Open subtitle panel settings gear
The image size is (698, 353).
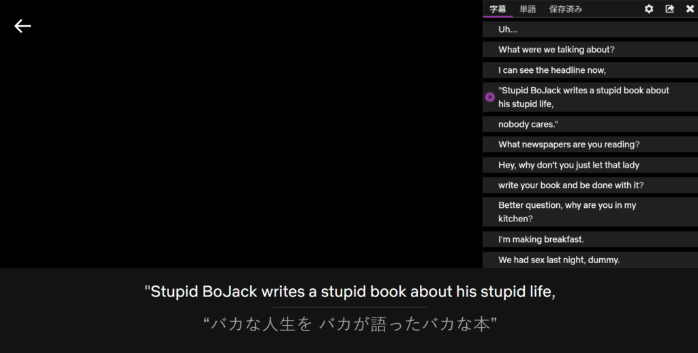649,9
